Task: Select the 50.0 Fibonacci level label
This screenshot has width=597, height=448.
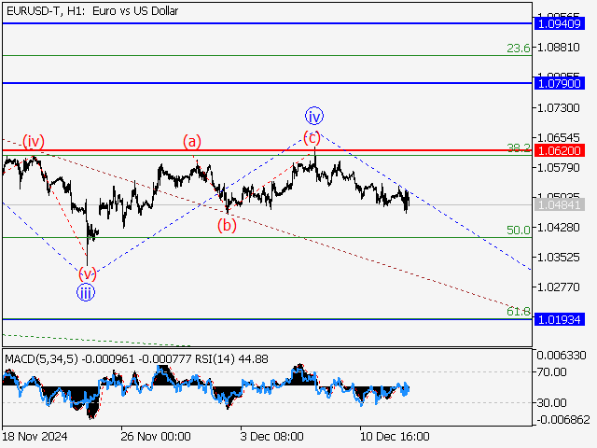Action: (x=519, y=230)
